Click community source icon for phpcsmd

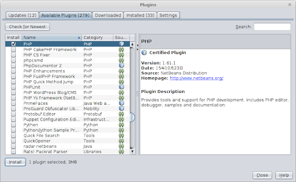(x=121, y=60)
